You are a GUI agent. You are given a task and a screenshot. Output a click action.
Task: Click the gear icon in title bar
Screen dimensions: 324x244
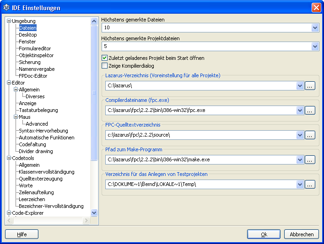click(x=6, y=8)
